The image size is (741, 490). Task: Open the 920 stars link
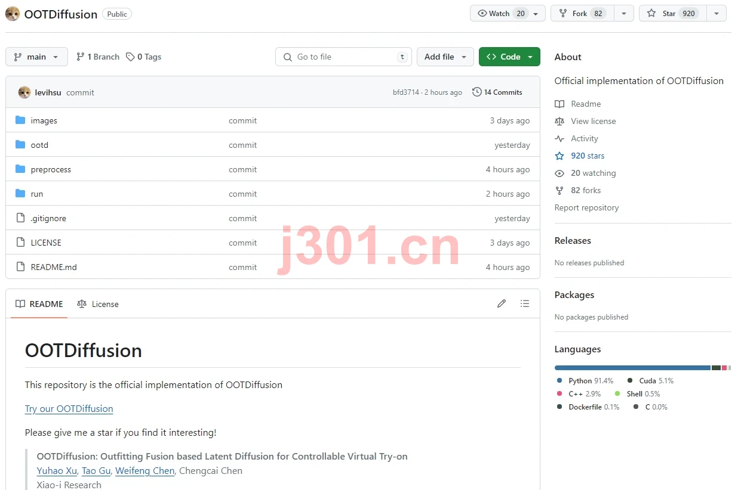coord(588,156)
